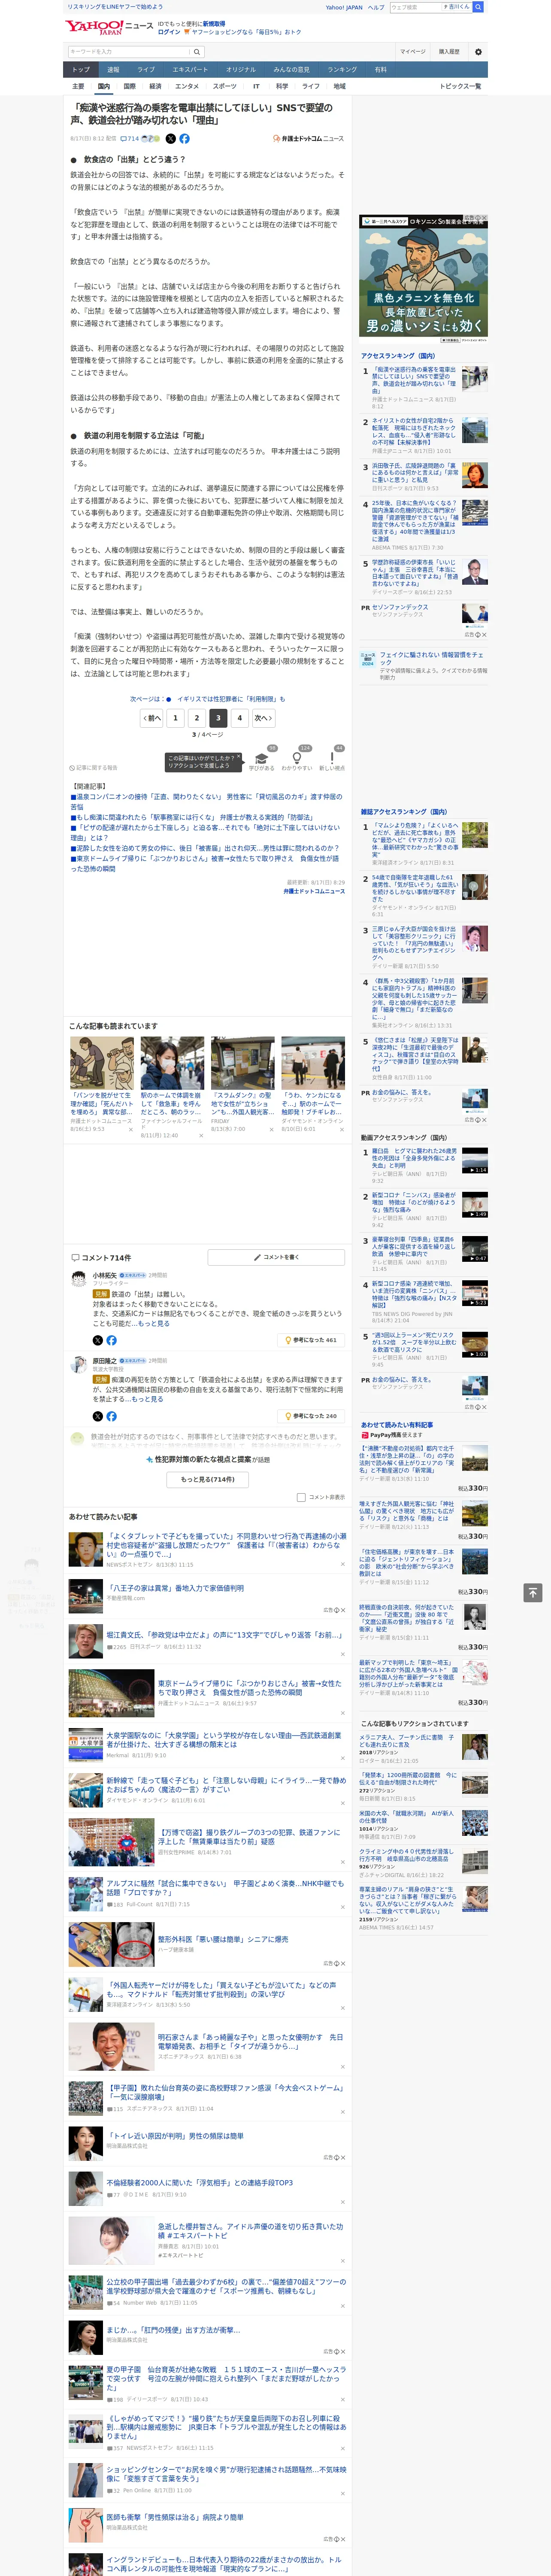The image size is (551, 2576).
Task: Open 八王子の家は異常 advertisement article
Action: pos(175,1588)
